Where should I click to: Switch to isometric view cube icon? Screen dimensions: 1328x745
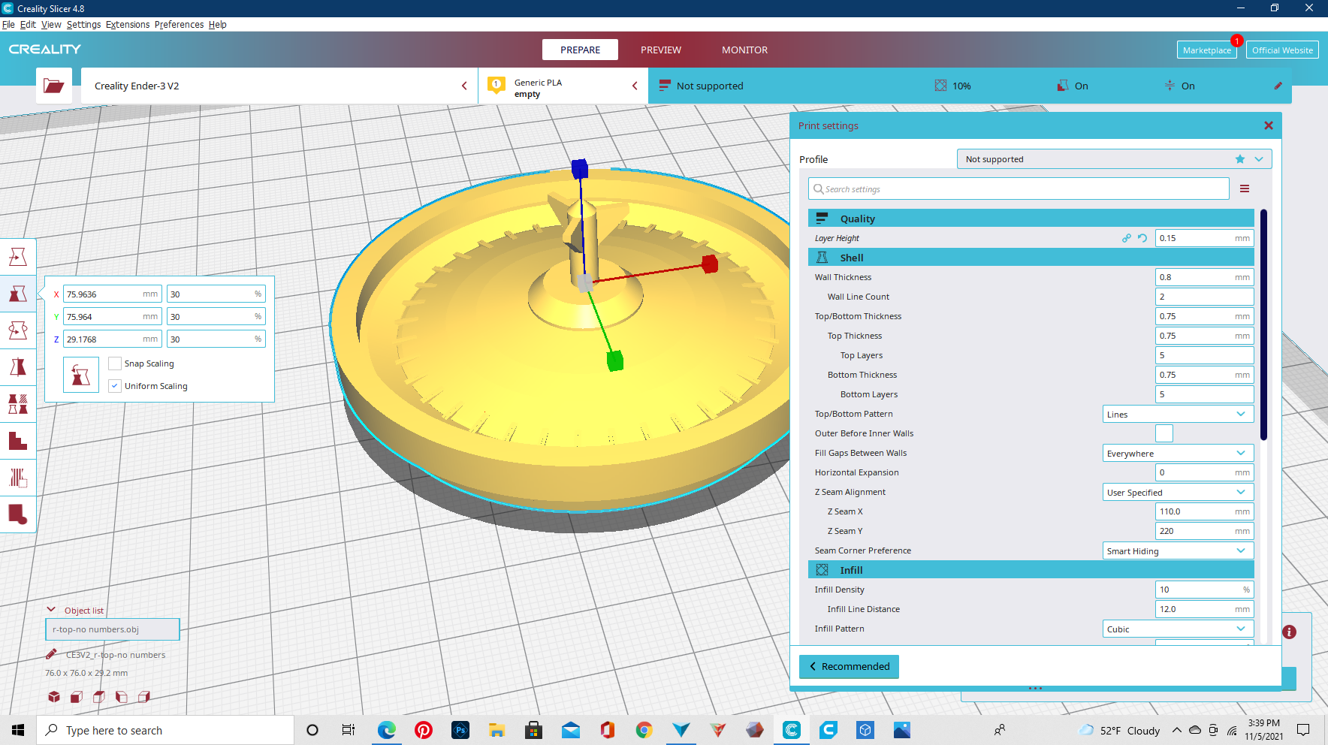(x=53, y=697)
